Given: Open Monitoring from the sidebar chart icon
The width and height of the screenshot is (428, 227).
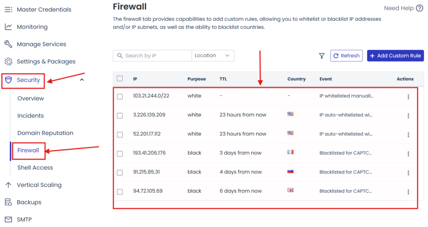Looking at the screenshot, I should click(x=8, y=27).
